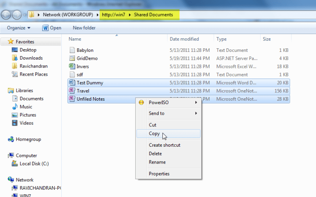
Task: Click the Open button in toolbar
Action: [x=52, y=28]
